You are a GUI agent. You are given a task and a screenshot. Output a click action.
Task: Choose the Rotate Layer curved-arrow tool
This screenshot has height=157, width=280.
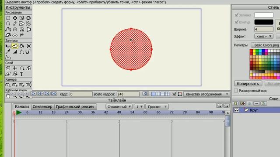[22, 68]
